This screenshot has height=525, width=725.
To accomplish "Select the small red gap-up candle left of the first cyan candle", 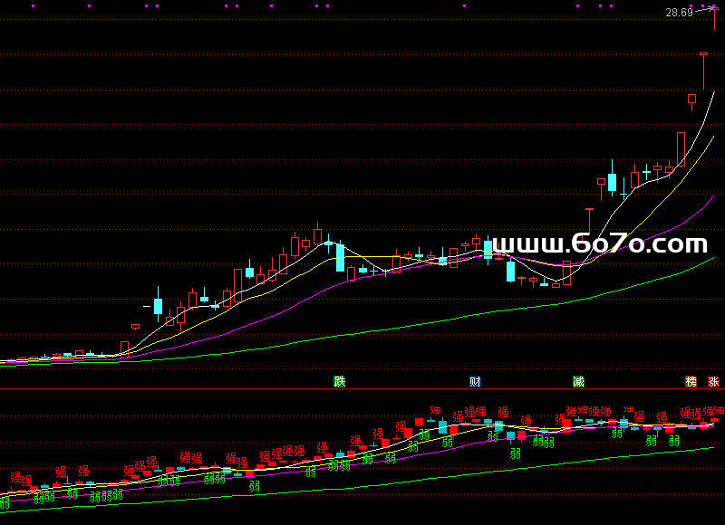I will pyautogui.click(x=136, y=326).
